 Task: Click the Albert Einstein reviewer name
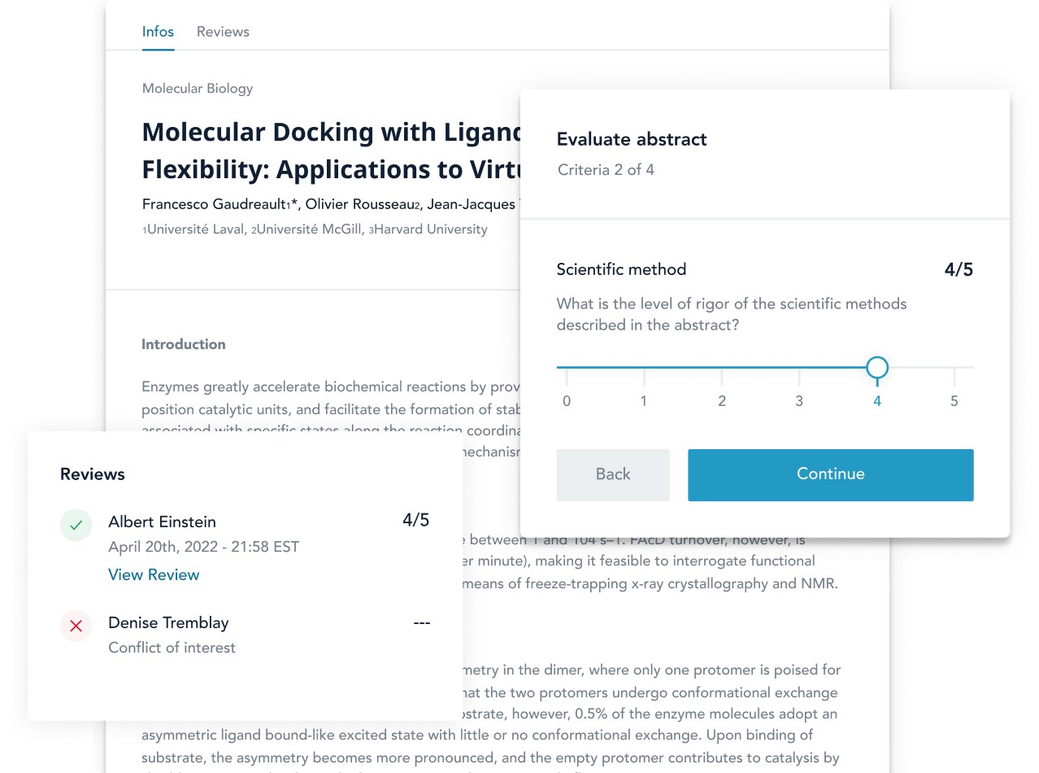pos(163,522)
